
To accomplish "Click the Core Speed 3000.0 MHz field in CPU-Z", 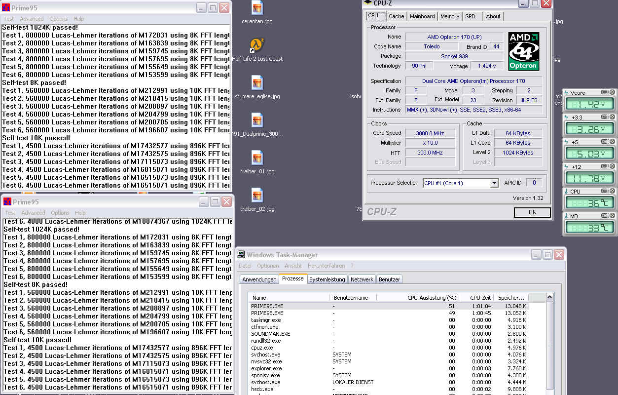I will [x=430, y=133].
